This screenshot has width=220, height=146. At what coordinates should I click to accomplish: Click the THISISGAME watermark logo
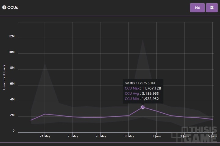(195, 134)
